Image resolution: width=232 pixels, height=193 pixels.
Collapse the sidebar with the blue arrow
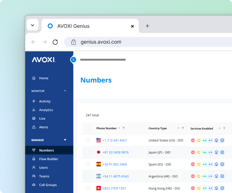(73, 59)
